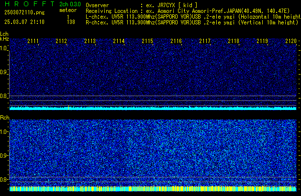Click the yellow meteor spike in Lch level bar

click(x=69, y=108)
